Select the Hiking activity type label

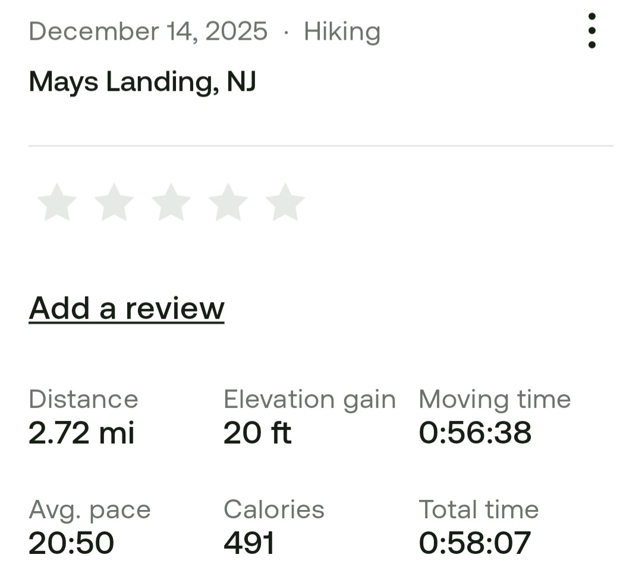click(342, 31)
